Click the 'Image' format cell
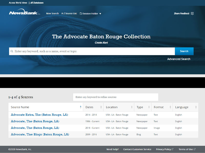 coord(157,128)
